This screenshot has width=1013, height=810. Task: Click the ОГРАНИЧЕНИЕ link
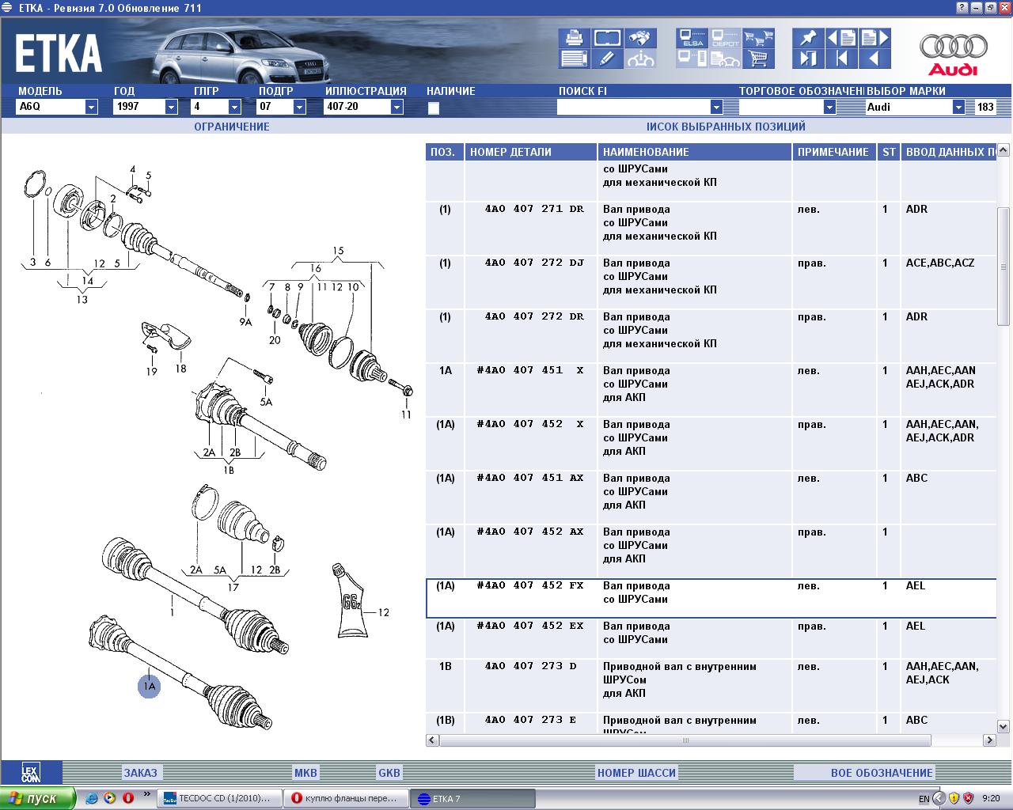coord(232,127)
